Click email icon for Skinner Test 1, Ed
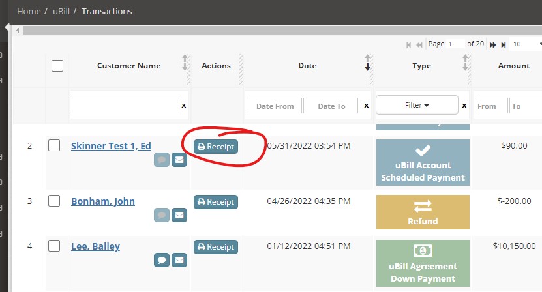Screen dimensions: 542x292 179,160
